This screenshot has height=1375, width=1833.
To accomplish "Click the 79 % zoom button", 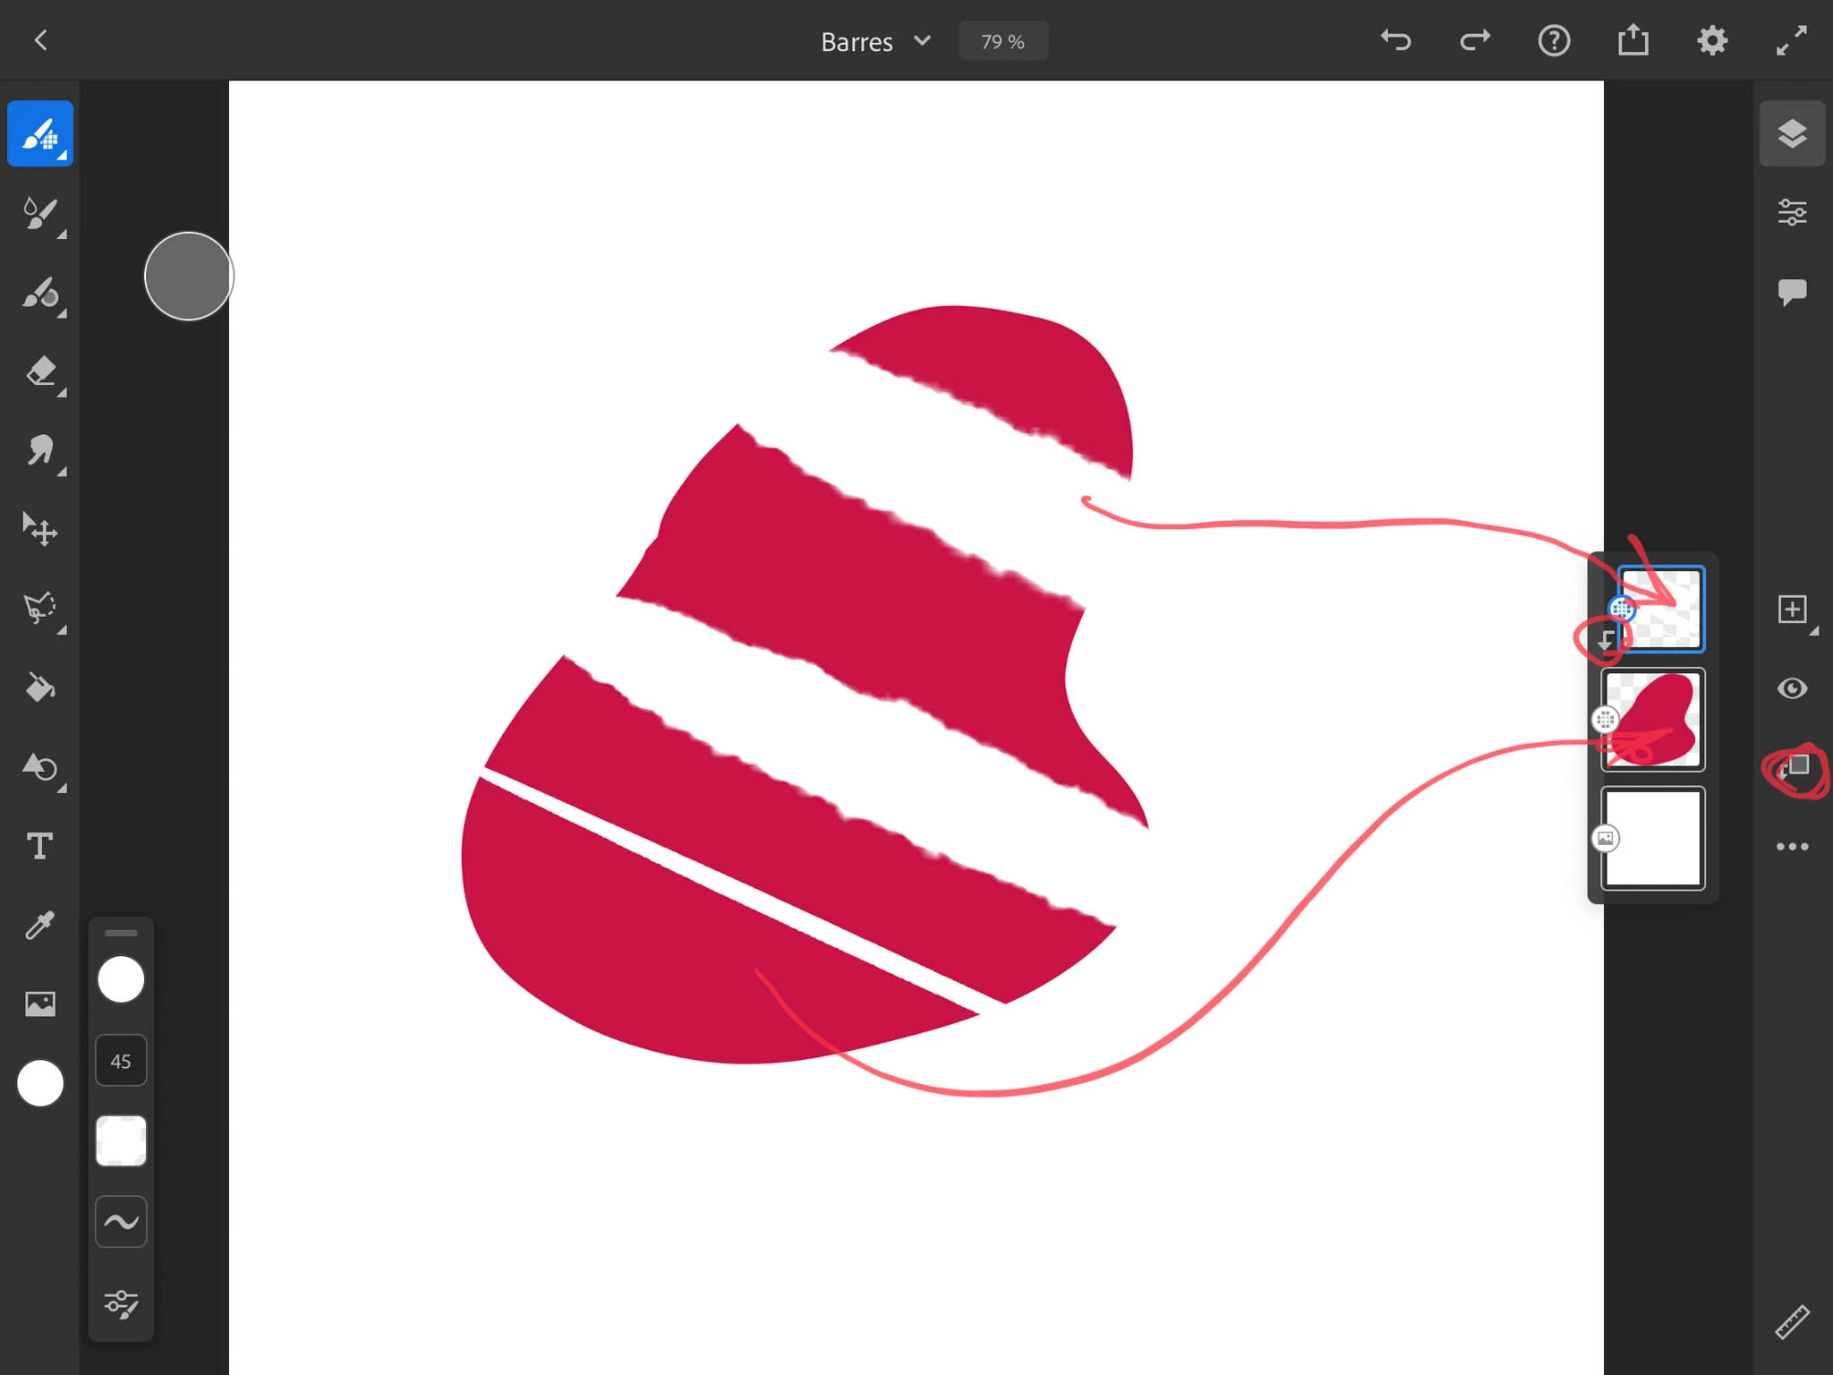I will 1002,42.
